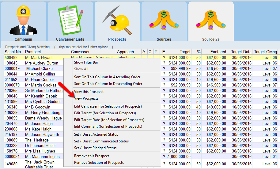Select prospect Michael Clarke
The width and height of the screenshot is (280, 169).
point(40,68)
